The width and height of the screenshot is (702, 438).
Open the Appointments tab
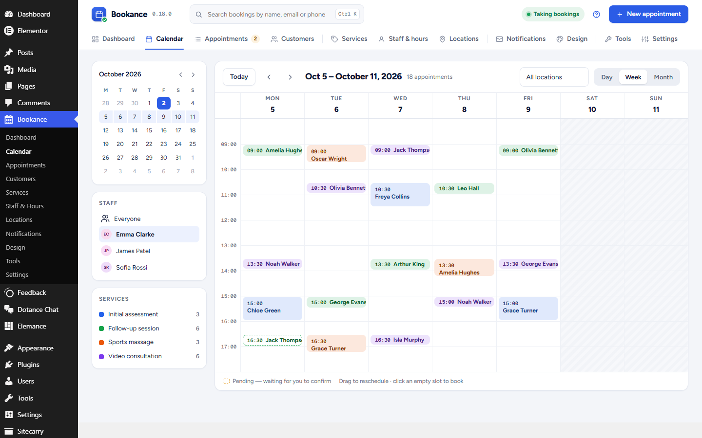tap(227, 39)
